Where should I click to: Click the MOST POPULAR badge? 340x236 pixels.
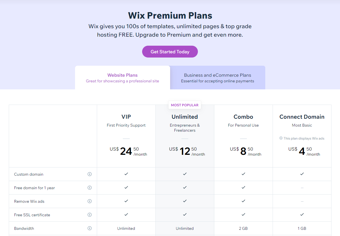185,105
